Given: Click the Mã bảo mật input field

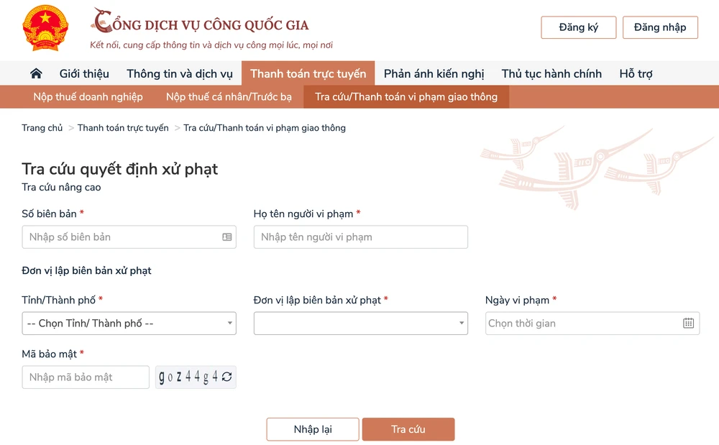Looking at the screenshot, I should pos(86,377).
